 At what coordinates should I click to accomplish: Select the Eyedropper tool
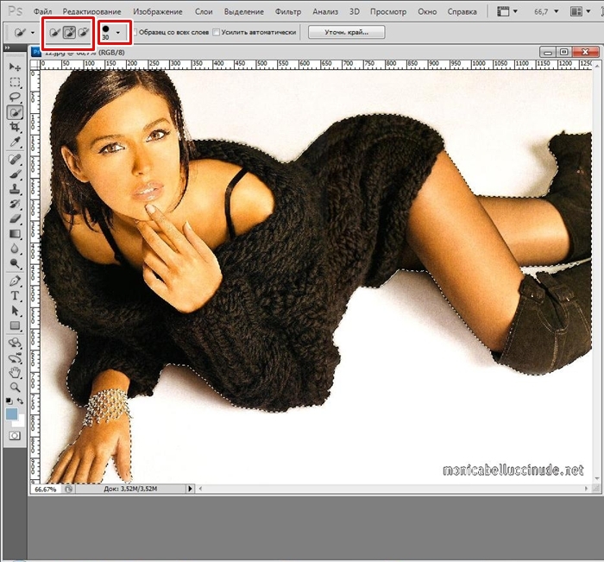[15, 142]
